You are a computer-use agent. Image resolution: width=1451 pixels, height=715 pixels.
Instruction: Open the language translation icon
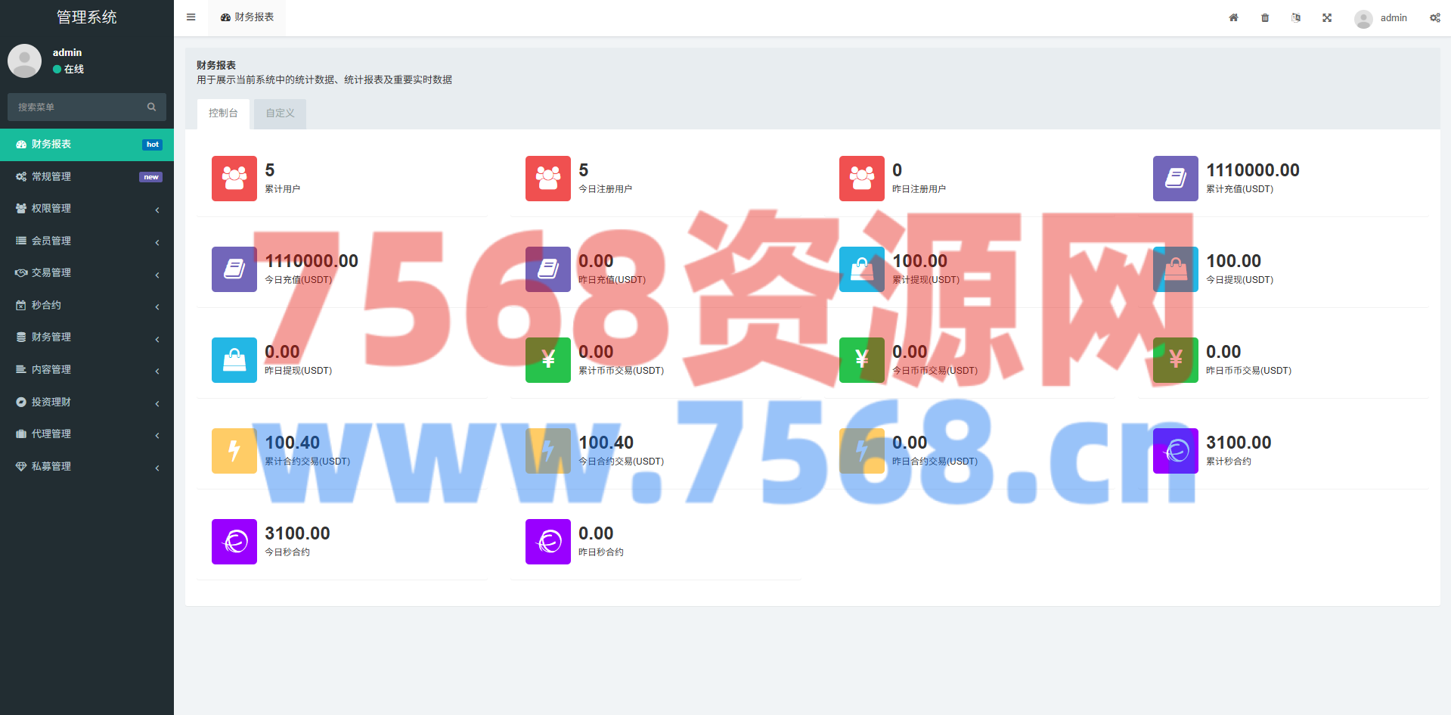tap(1296, 17)
